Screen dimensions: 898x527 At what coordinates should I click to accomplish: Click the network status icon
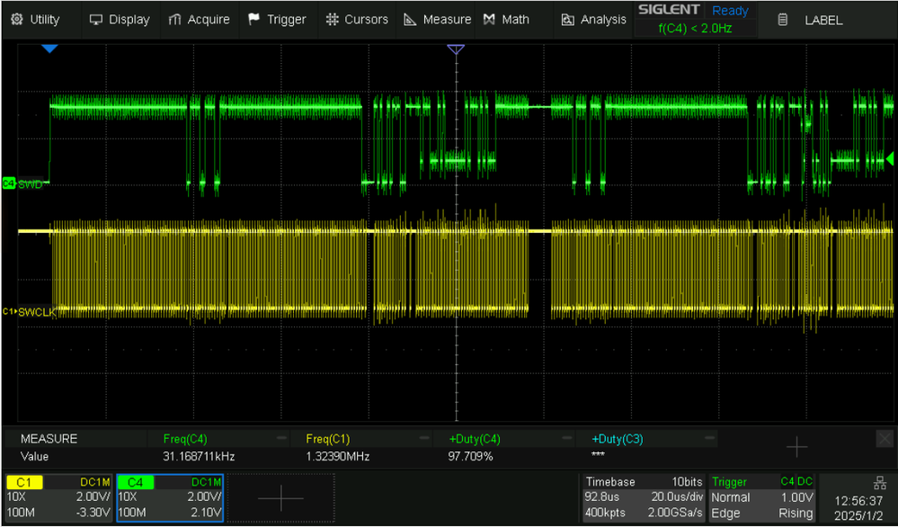(879, 482)
